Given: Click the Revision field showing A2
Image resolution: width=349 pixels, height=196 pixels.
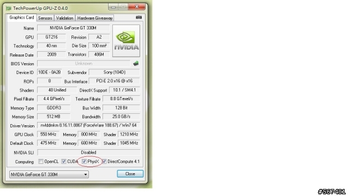Looking at the screenshot, I should click(x=99, y=37).
